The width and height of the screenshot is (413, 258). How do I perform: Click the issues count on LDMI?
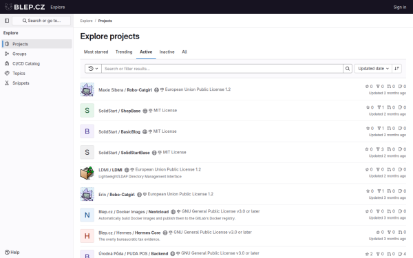tap(402, 169)
